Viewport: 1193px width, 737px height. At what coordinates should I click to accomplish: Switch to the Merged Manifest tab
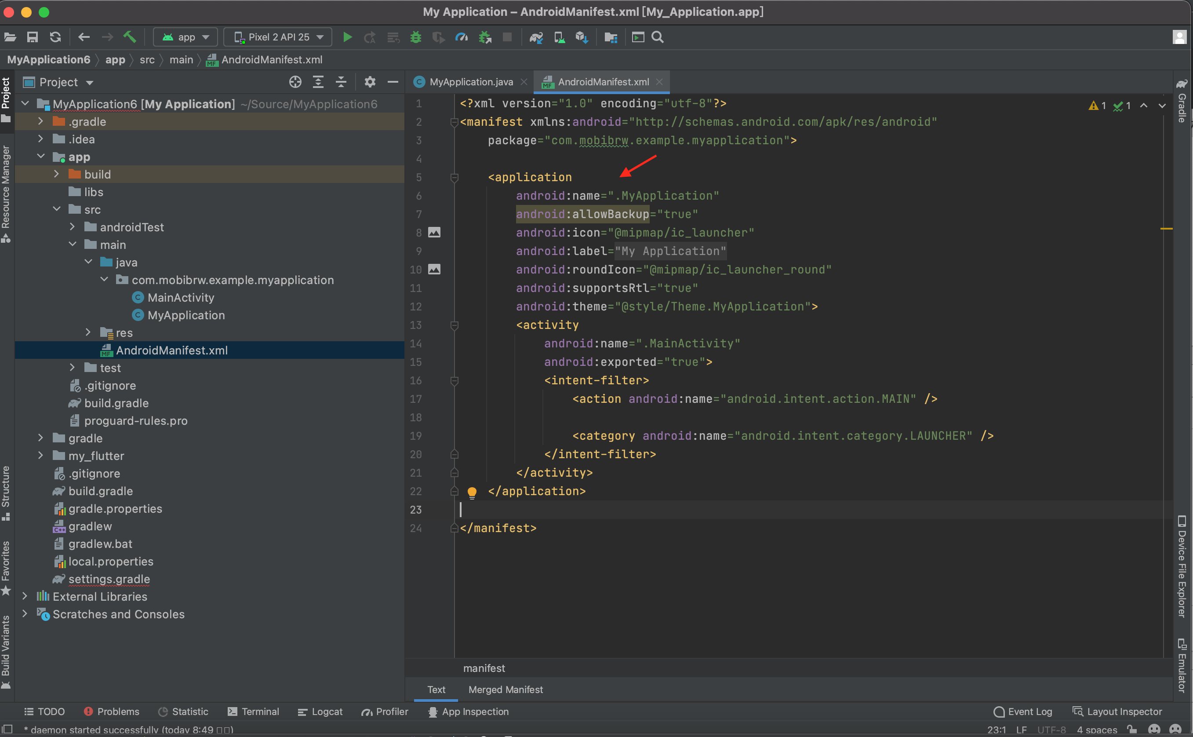506,690
